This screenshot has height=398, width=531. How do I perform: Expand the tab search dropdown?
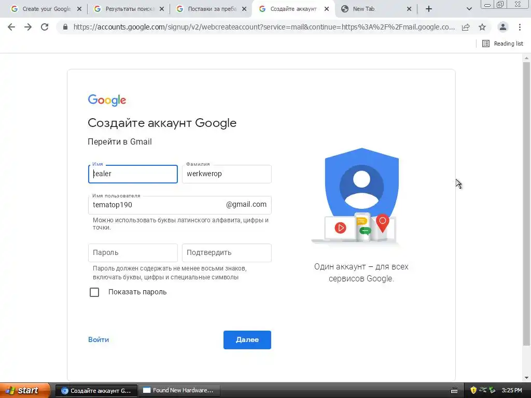point(469,9)
